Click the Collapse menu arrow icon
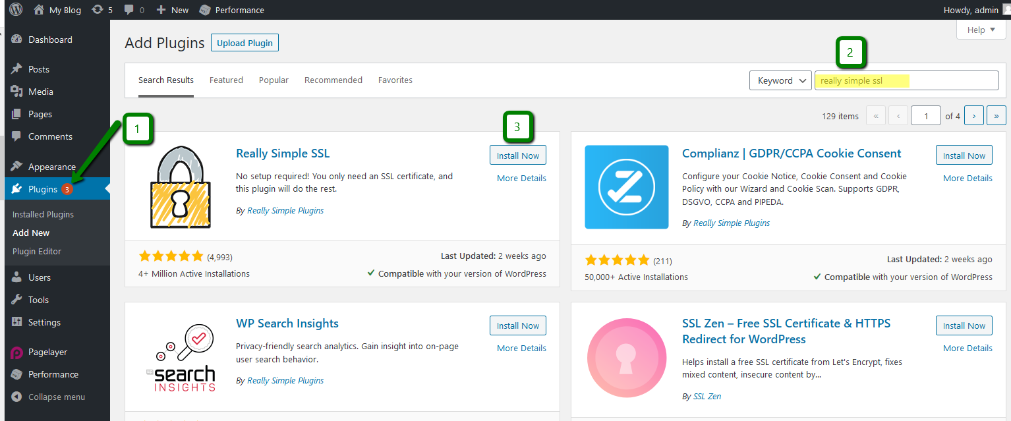This screenshot has width=1011, height=421. click(x=16, y=397)
